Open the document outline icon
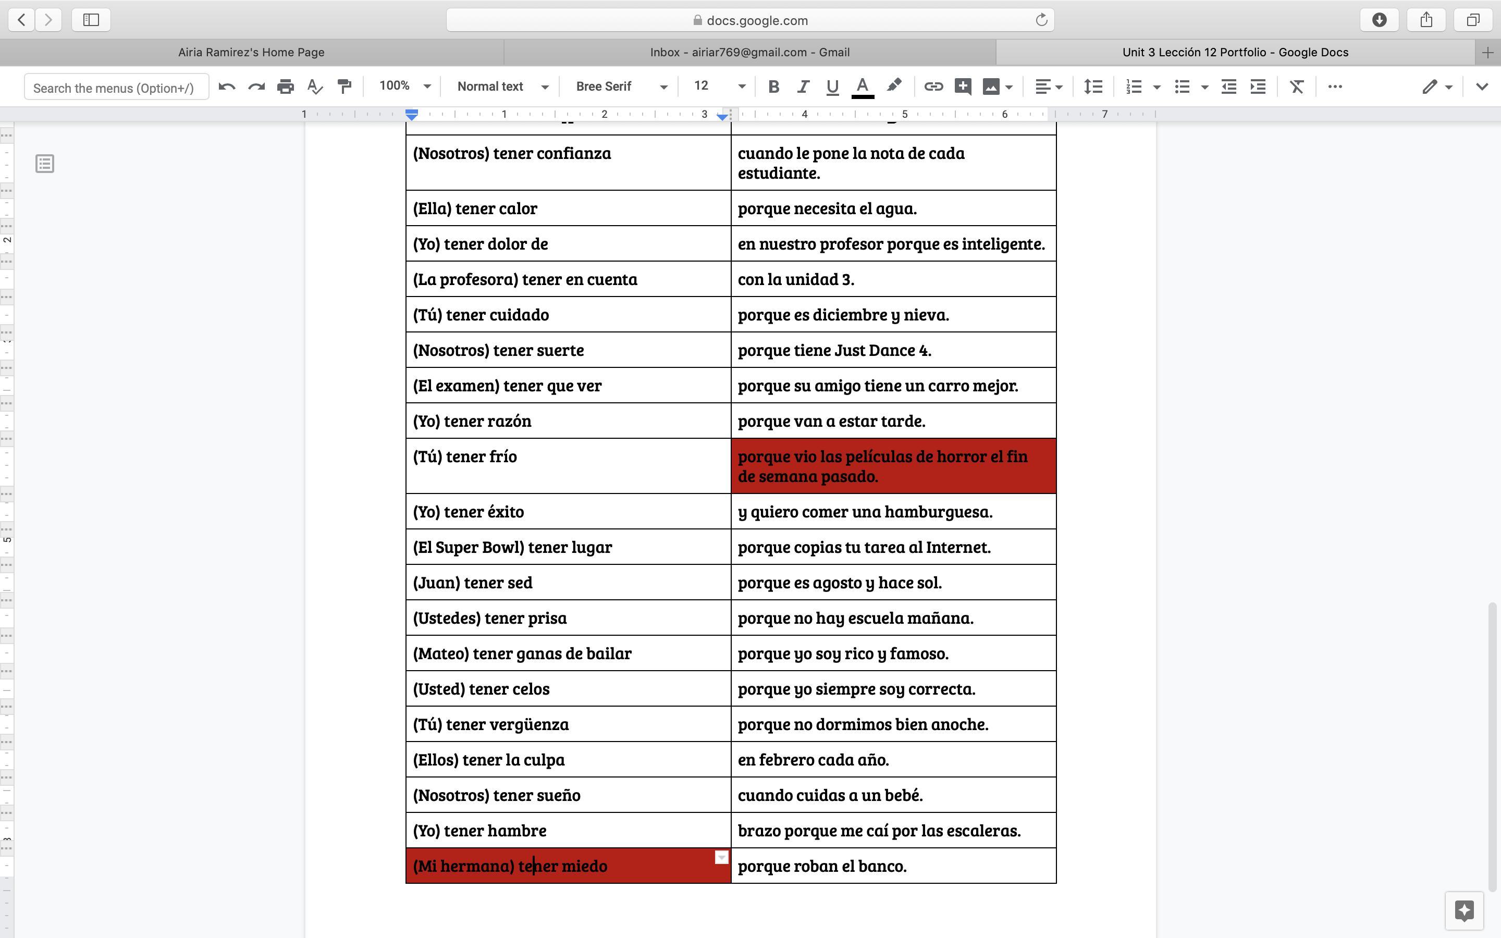Screen dimensions: 1501x938 coord(45,164)
